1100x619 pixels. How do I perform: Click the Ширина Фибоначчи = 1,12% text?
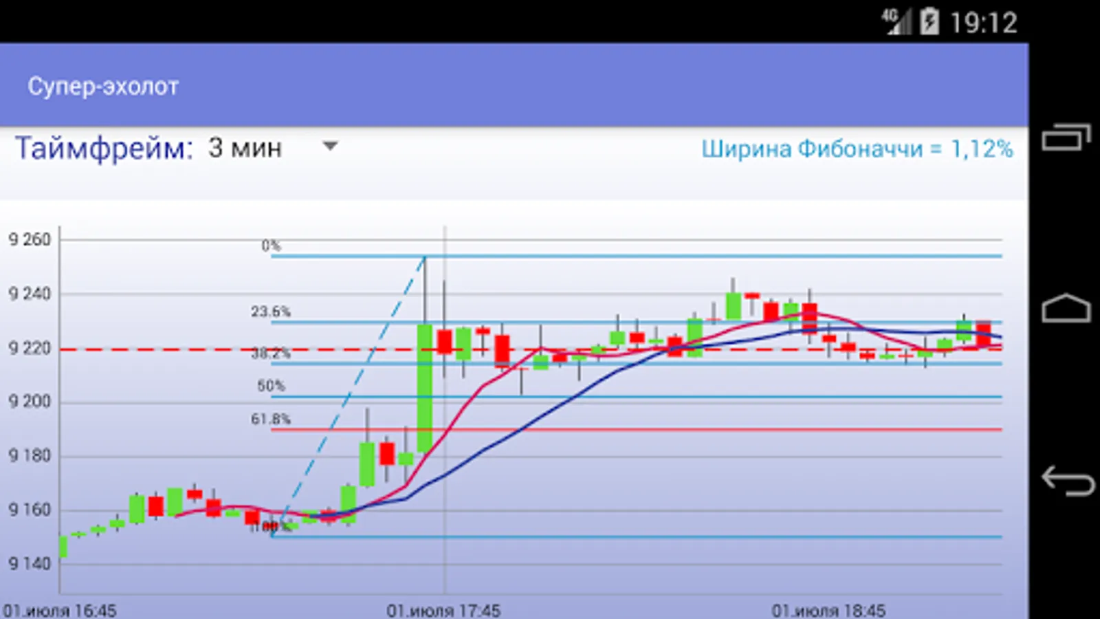(857, 149)
